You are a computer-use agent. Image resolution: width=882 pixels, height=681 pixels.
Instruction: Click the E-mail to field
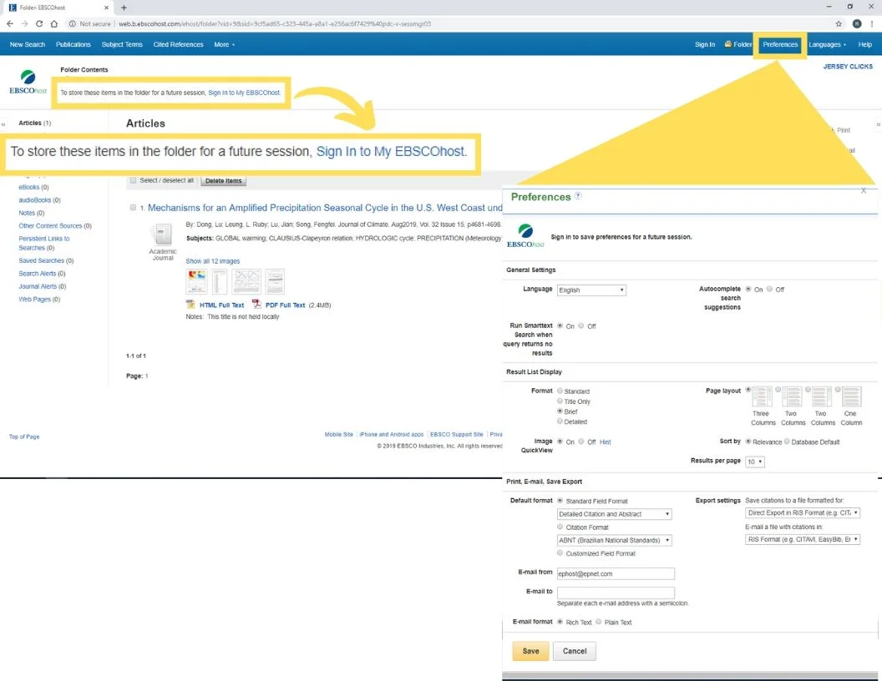tap(616, 593)
